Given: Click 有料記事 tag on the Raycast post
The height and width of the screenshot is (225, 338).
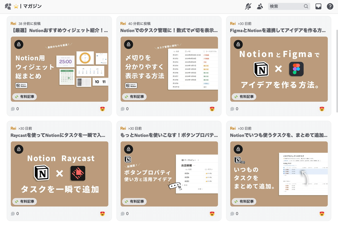Looking at the screenshot, I should pyautogui.click(x=25, y=201).
